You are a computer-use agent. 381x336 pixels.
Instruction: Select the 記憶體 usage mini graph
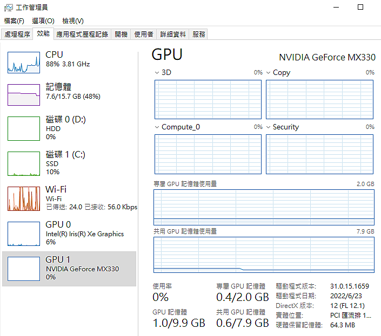[24, 95]
